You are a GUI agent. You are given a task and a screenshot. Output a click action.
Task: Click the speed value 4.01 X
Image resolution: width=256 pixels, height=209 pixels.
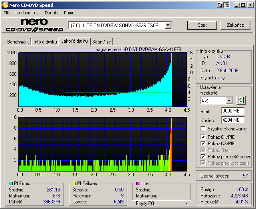point(242,202)
